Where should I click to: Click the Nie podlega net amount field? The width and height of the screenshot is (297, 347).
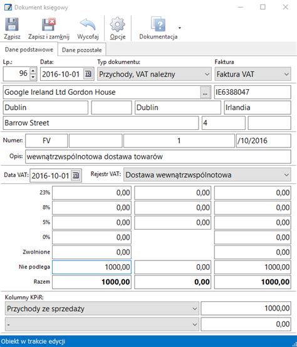click(x=91, y=267)
